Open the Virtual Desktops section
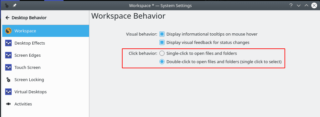320x117 pixels. (x=46, y=92)
